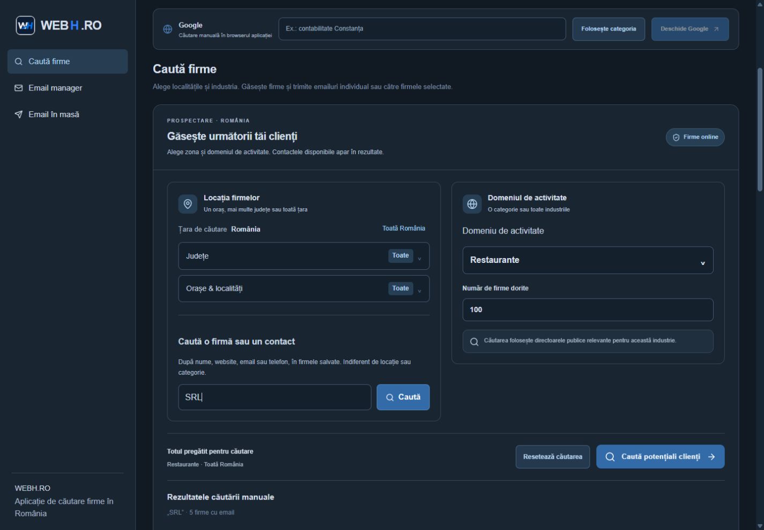764x530 pixels.
Task: Click the Caută potențiali clienți button
Action: point(661,457)
